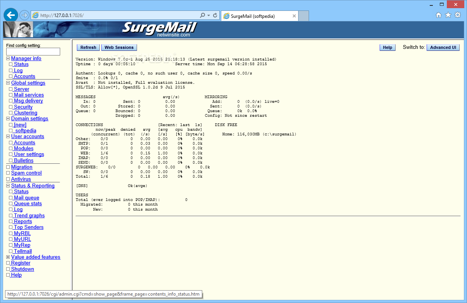Open the Antivirus link
The width and height of the screenshot is (467, 303).
click(x=21, y=179)
